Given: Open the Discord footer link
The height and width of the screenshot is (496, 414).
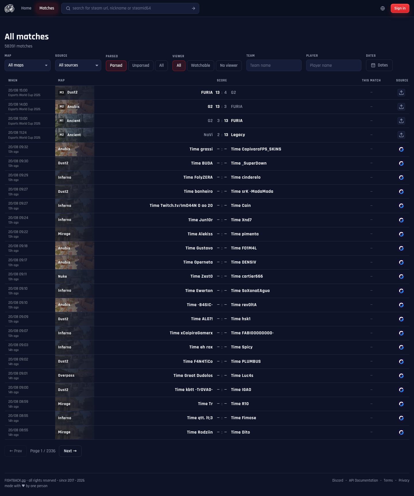Looking at the screenshot, I should [338, 480].
